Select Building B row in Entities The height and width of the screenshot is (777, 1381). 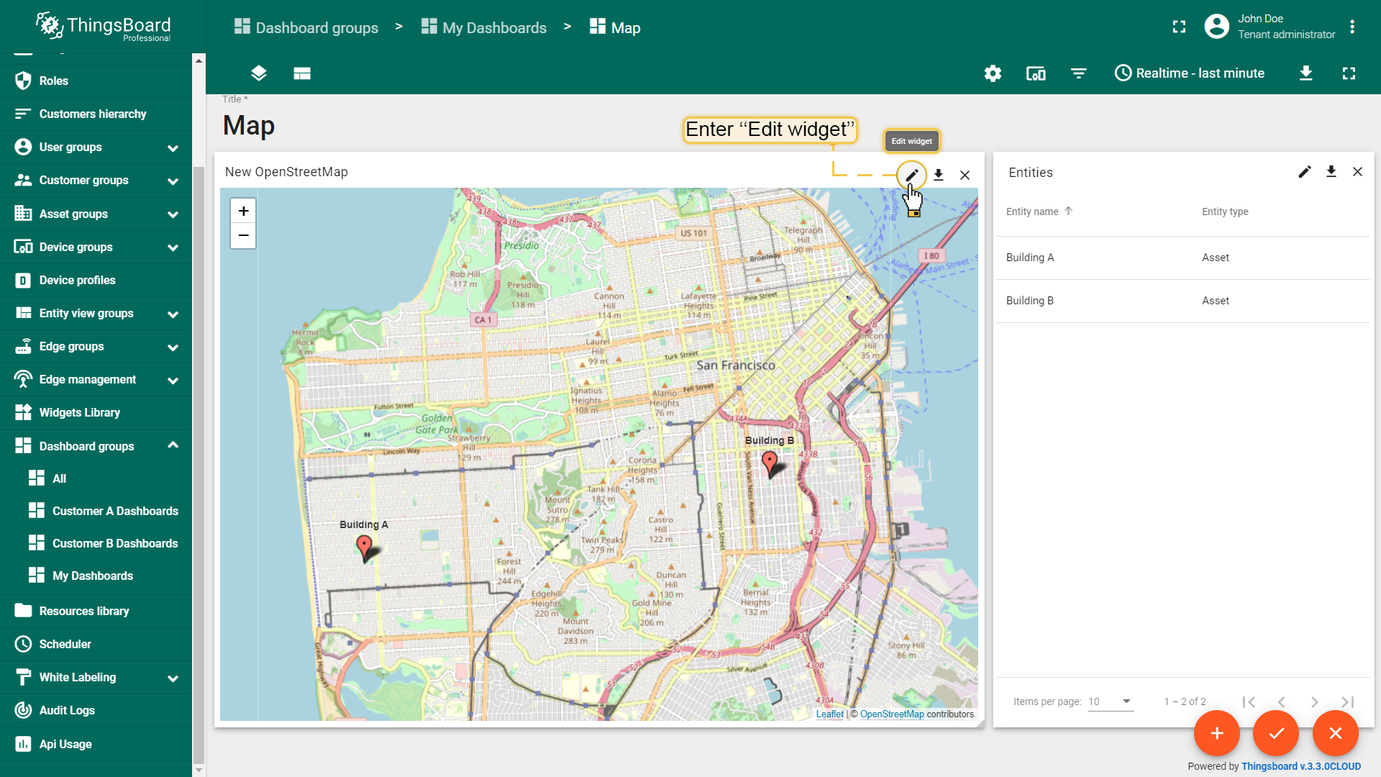coord(1183,301)
